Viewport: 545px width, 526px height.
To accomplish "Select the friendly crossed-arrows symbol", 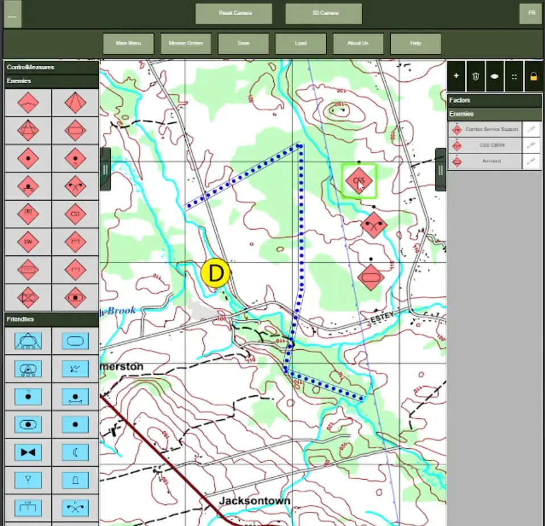I will point(75,508).
